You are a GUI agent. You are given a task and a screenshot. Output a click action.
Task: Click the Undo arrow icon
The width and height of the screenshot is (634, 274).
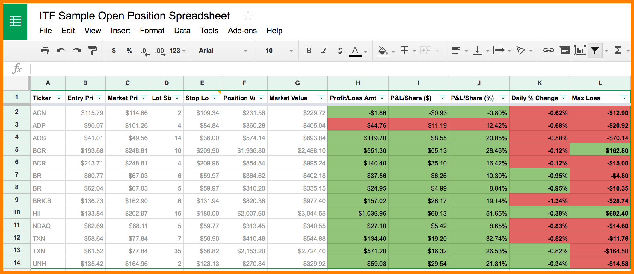(61, 51)
